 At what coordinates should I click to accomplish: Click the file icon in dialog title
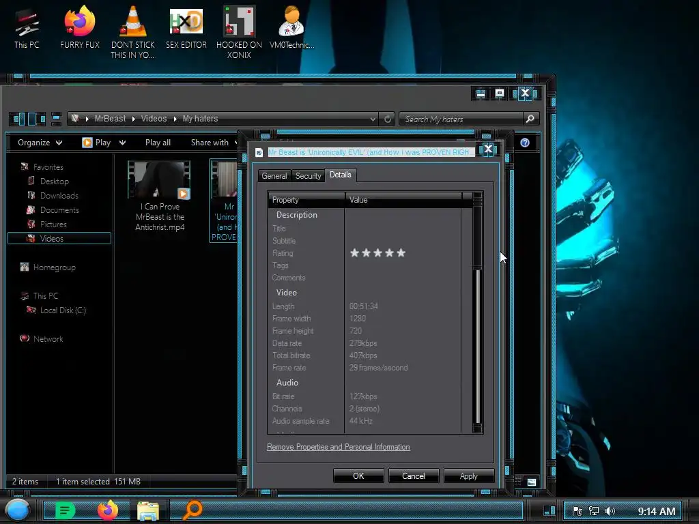point(259,152)
